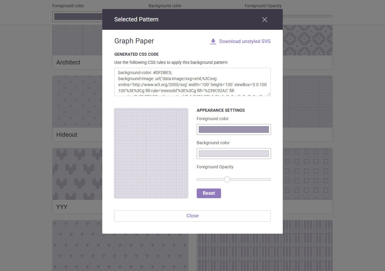The height and width of the screenshot is (271, 385).
Task: Select the Hideout pattern card behind dialog
Action: pyautogui.click(x=77, y=109)
